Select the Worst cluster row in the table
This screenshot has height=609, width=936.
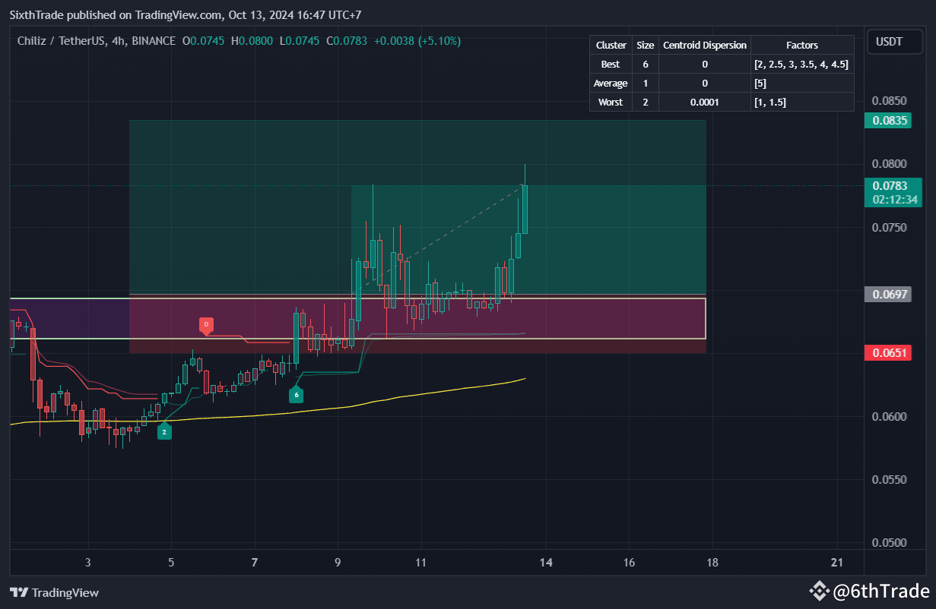click(x=611, y=102)
